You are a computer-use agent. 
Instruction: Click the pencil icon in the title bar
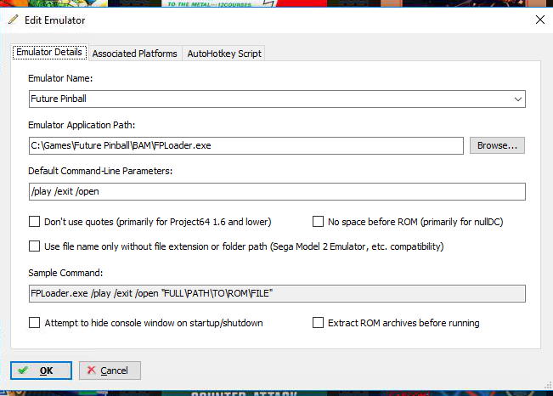(x=13, y=20)
